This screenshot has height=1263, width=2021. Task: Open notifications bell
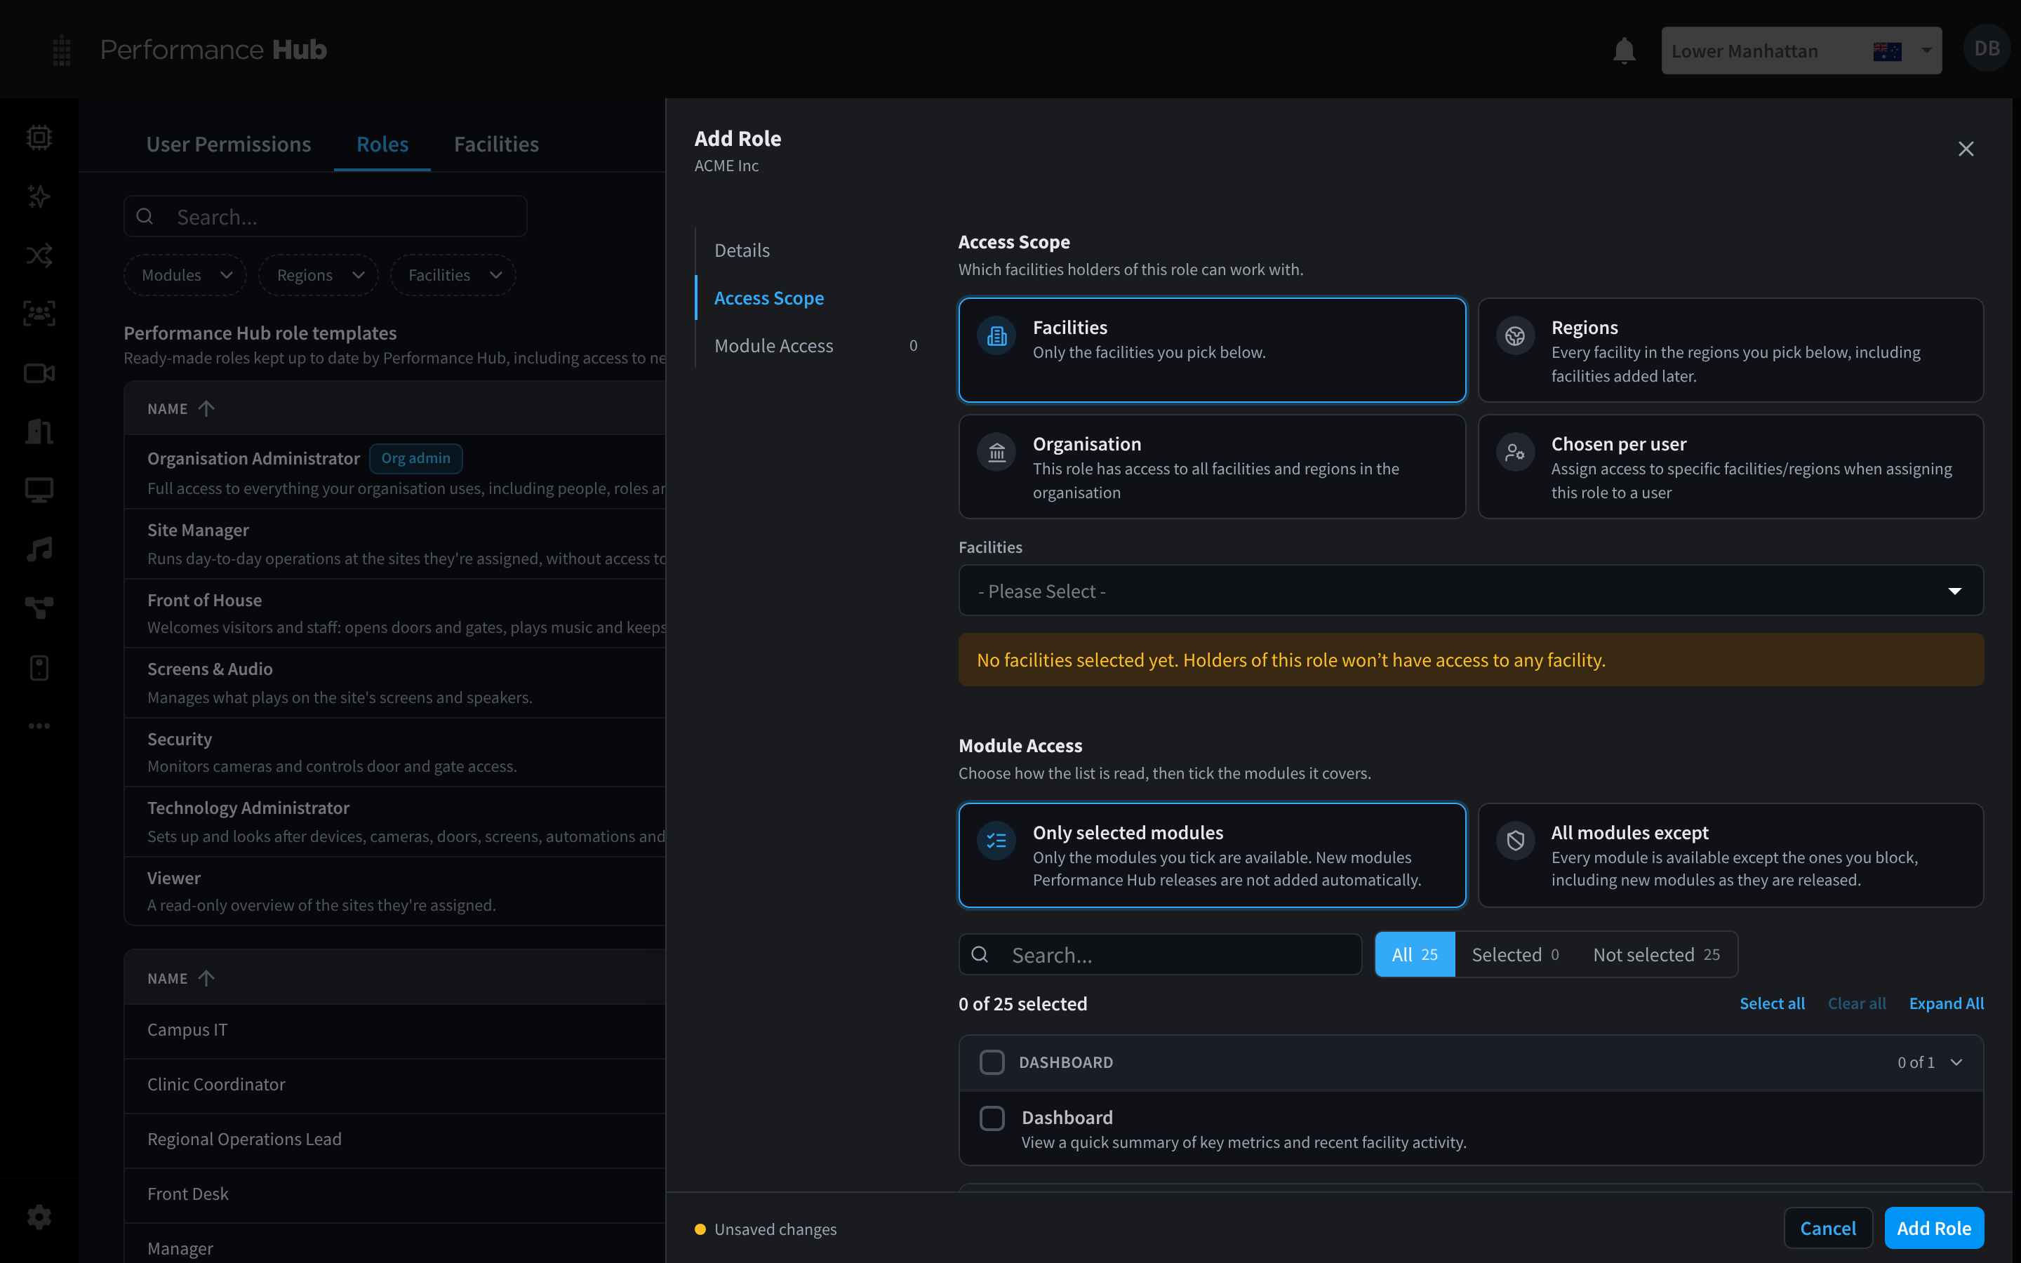[x=1624, y=50]
